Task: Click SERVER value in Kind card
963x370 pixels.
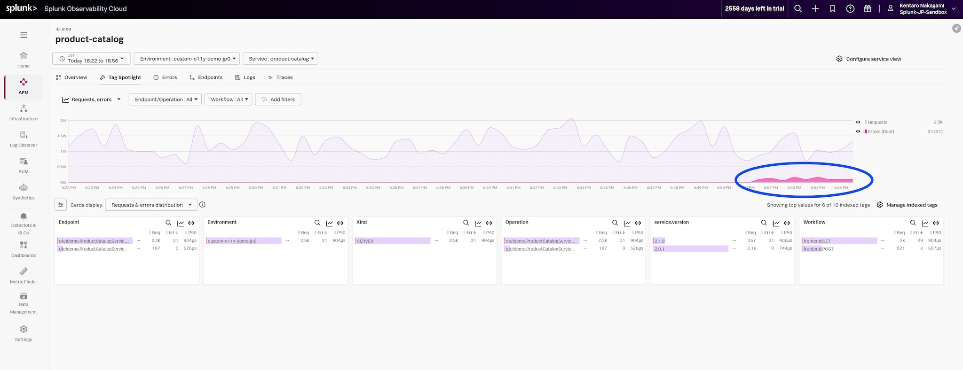Action: tap(365, 241)
